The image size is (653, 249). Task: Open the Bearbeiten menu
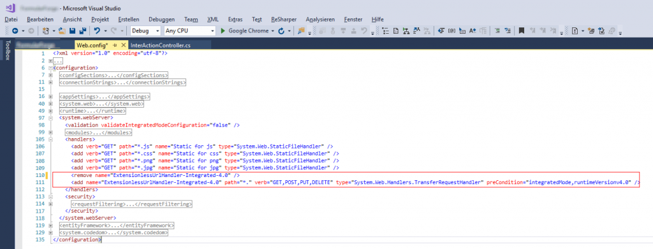pyautogui.click(x=40, y=19)
